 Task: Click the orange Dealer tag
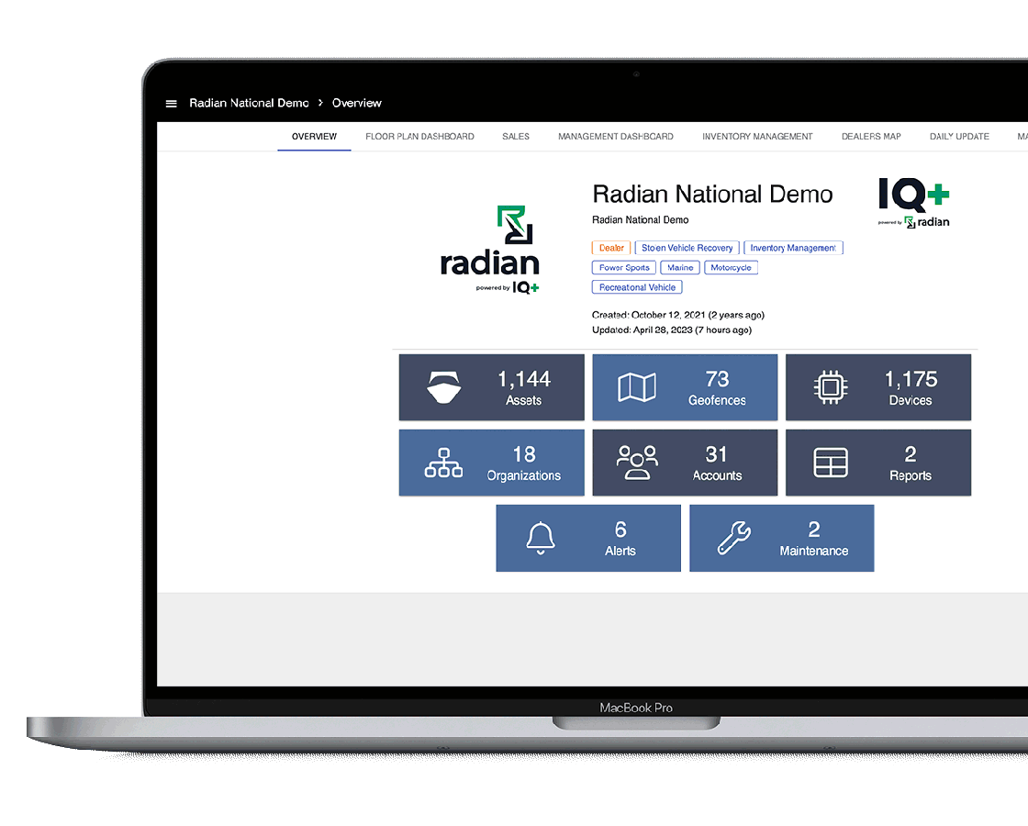pyautogui.click(x=611, y=248)
